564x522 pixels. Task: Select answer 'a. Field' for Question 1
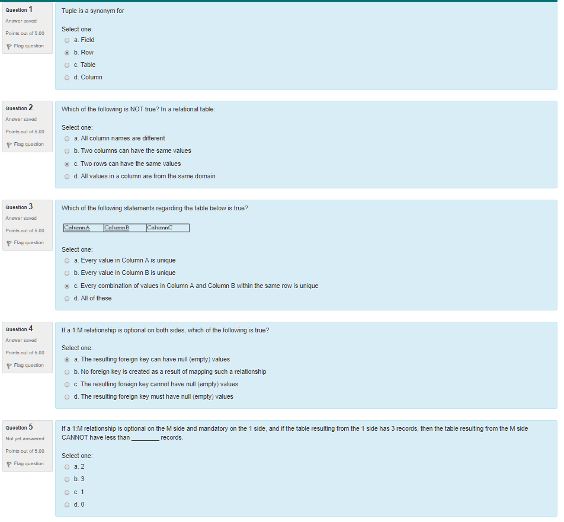click(x=66, y=40)
